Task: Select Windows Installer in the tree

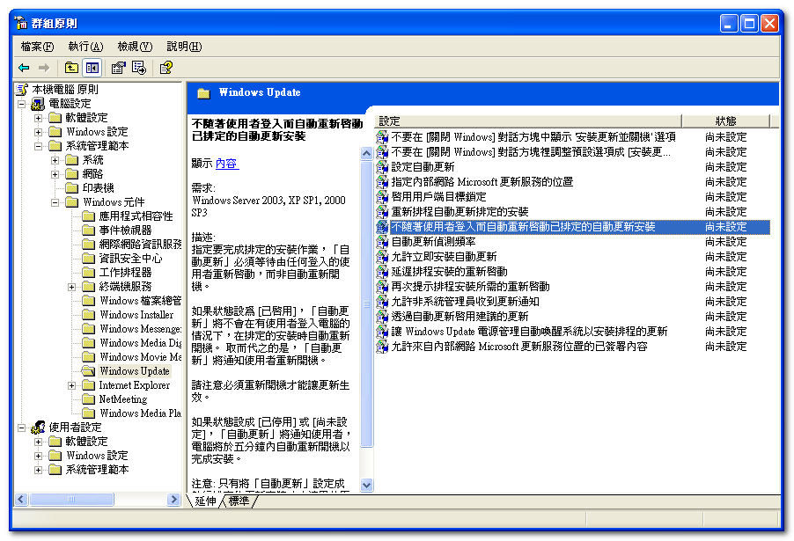Action: [136, 315]
